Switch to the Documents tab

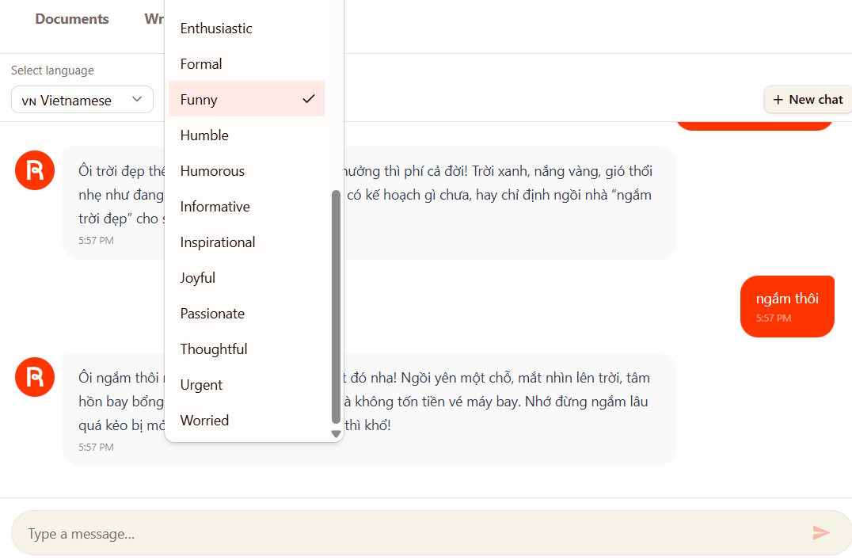[x=72, y=19]
